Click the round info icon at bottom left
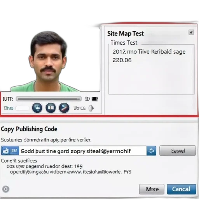199x199 pixels. pyautogui.click(x=6, y=189)
